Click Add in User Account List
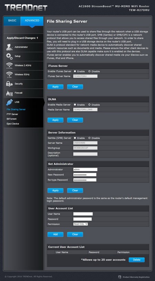 [x=55, y=234]
